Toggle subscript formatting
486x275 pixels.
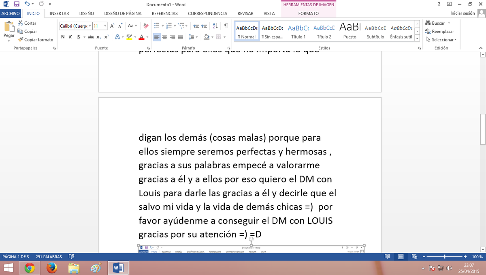tap(99, 37)
